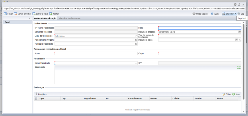
Task: Click scrollbar down arrow at bottom
Action: (244, 112)
